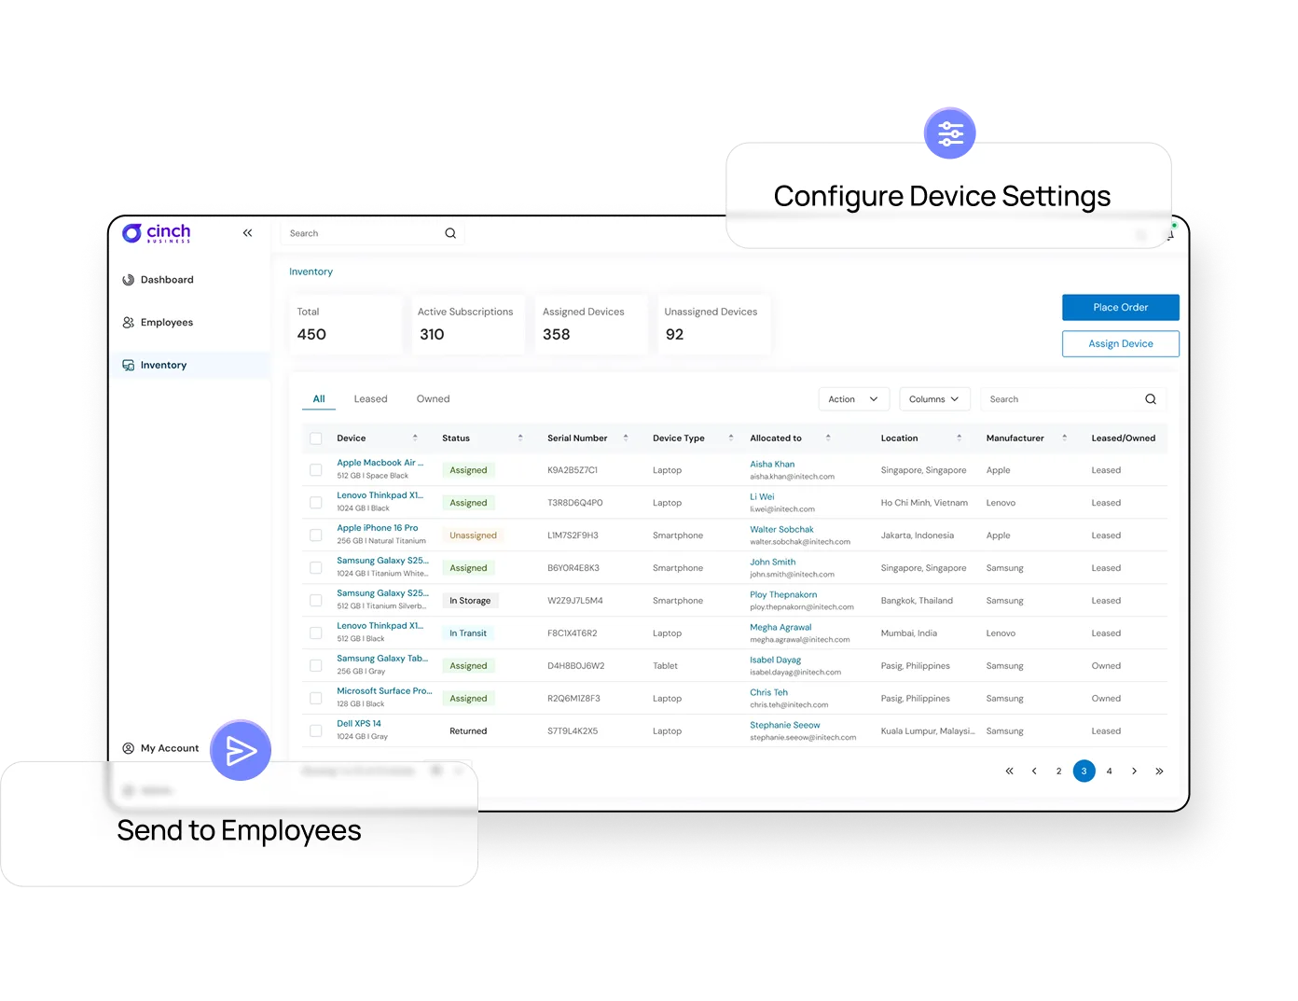Switch to the Owned tab
The image size is (1298, 1001).
pos(433,399)
